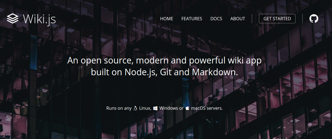
Task: Click the GET STARTED button
Action: (x=277, y=19)
